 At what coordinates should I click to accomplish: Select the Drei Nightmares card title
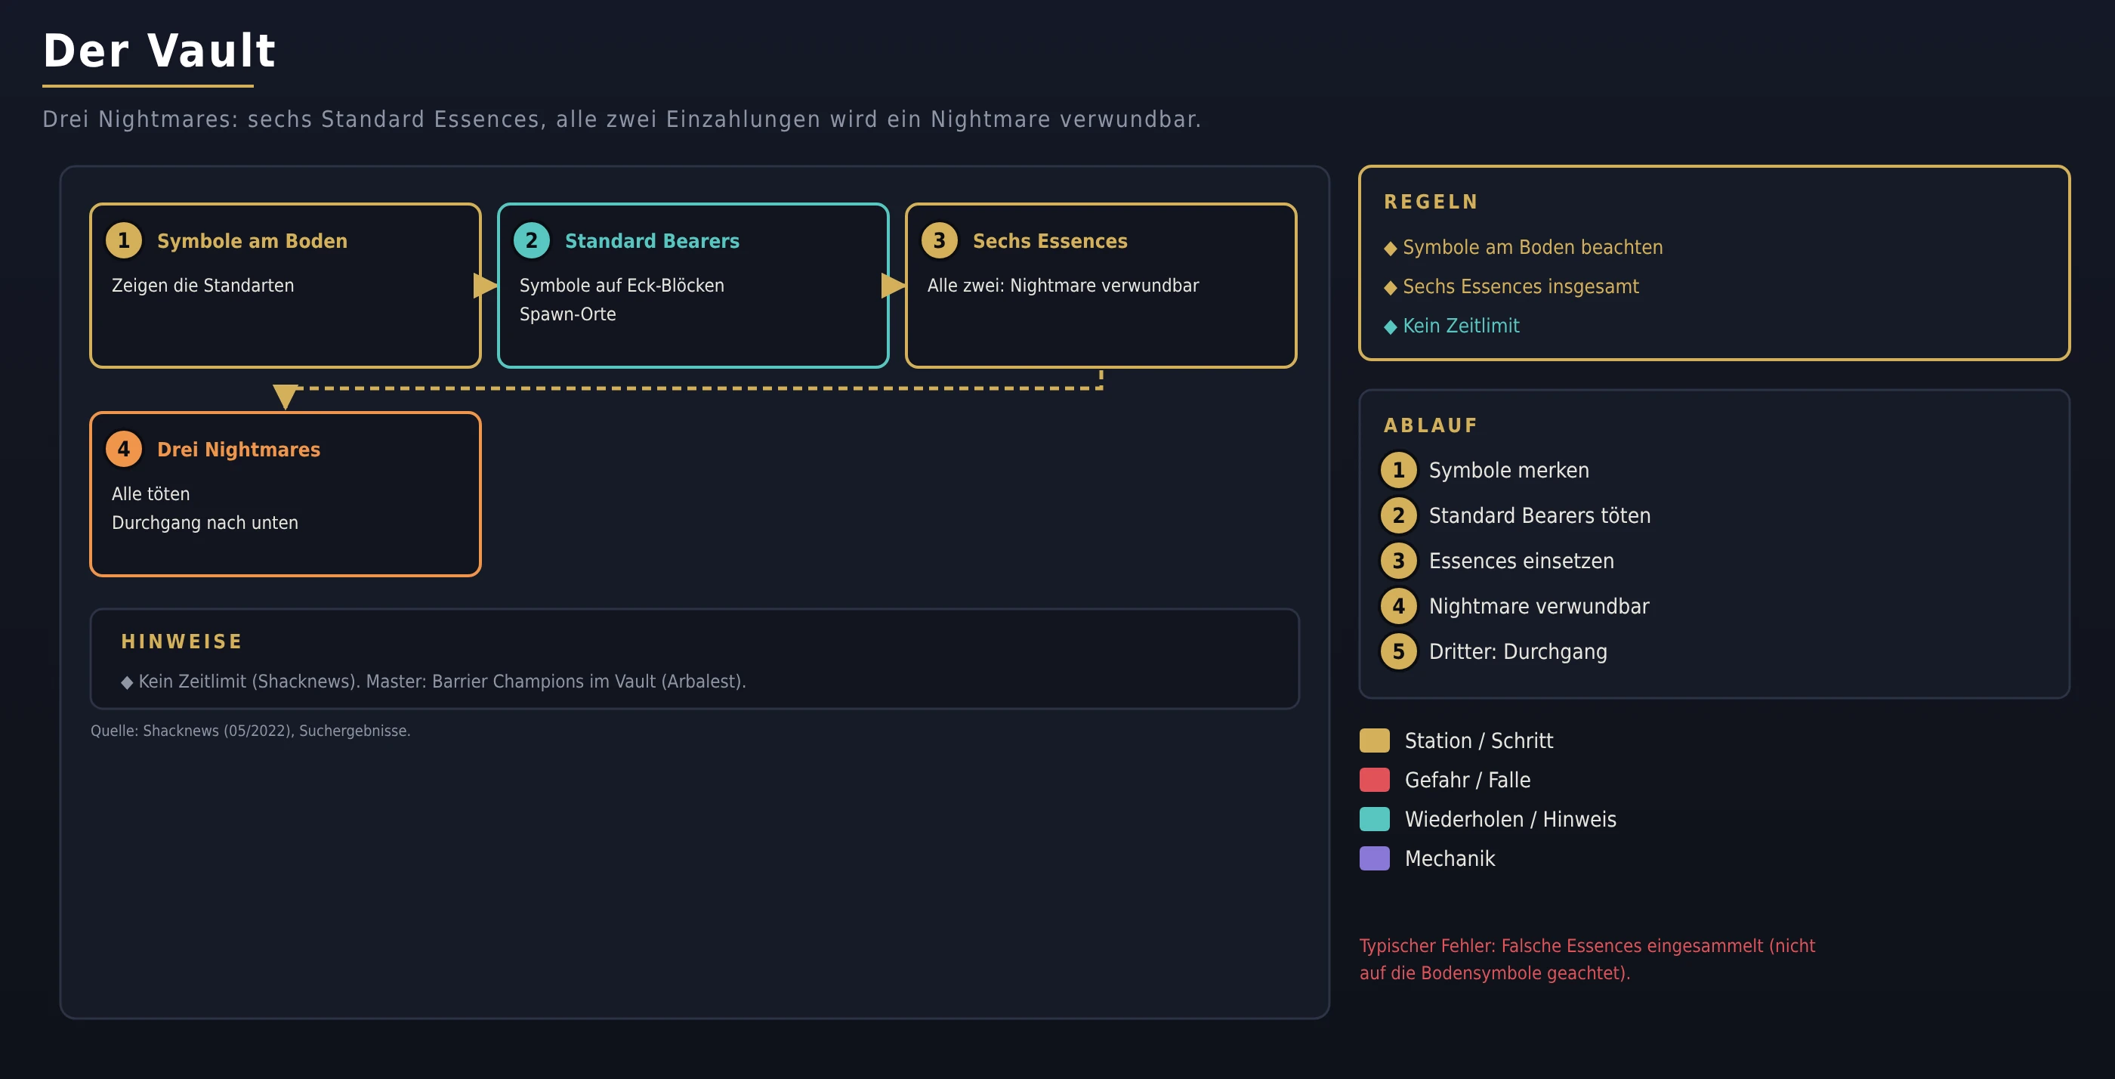tap(239, 449)
